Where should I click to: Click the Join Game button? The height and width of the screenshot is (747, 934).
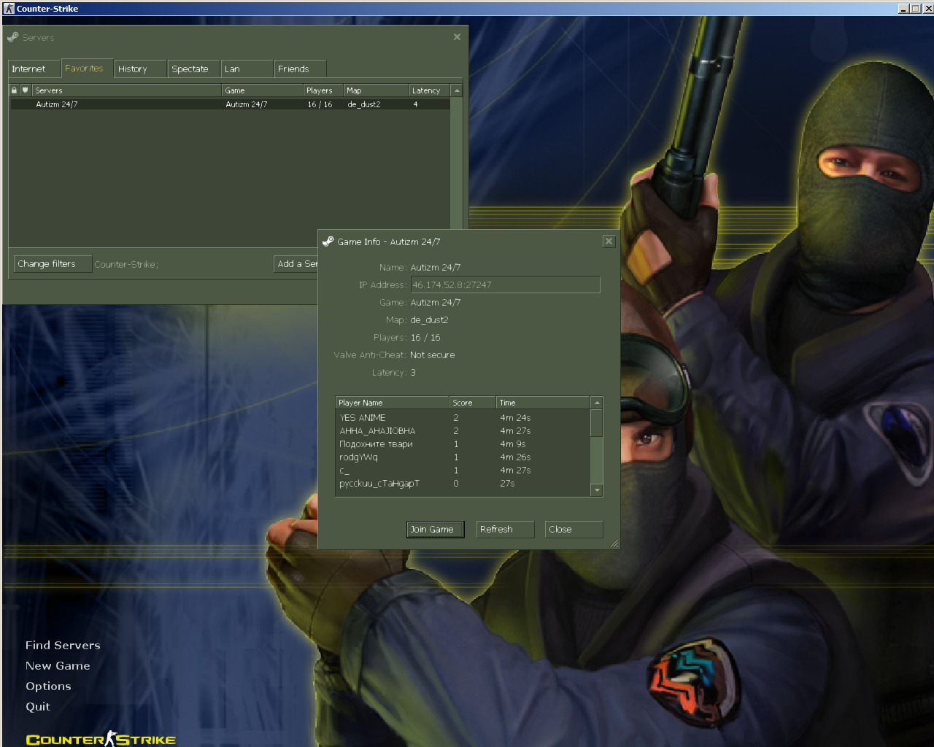pyautogui.click(x=436, y=530)
